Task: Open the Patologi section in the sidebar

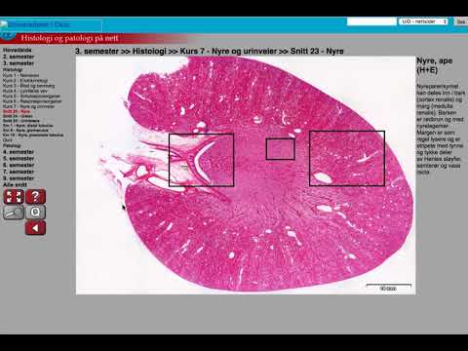Action: (x=12, y=145)
